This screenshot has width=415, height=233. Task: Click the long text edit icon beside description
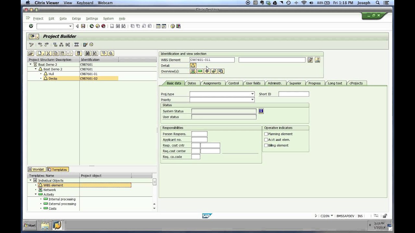click(x=310, y=60)
